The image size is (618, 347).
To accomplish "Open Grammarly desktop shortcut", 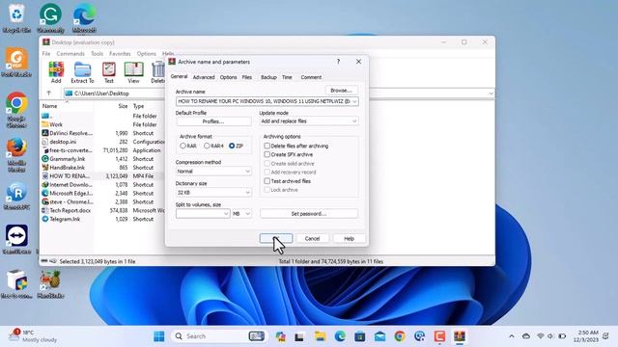I will coord(50,18).
